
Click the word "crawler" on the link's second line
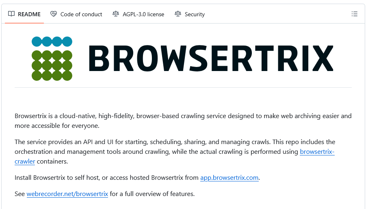click(25, 162)
